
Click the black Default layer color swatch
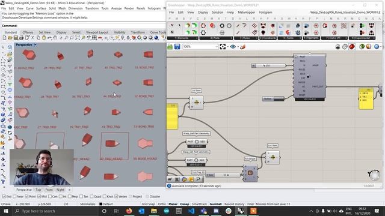(100, 204)
